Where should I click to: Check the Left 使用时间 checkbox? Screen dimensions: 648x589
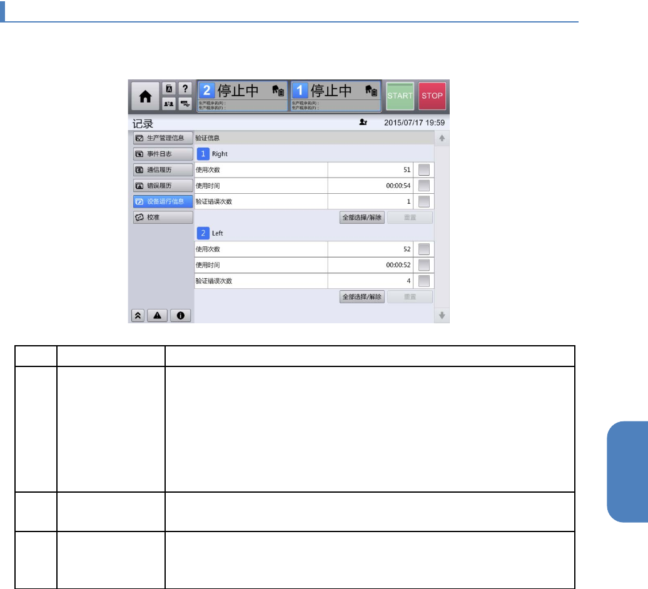point(423,264)
